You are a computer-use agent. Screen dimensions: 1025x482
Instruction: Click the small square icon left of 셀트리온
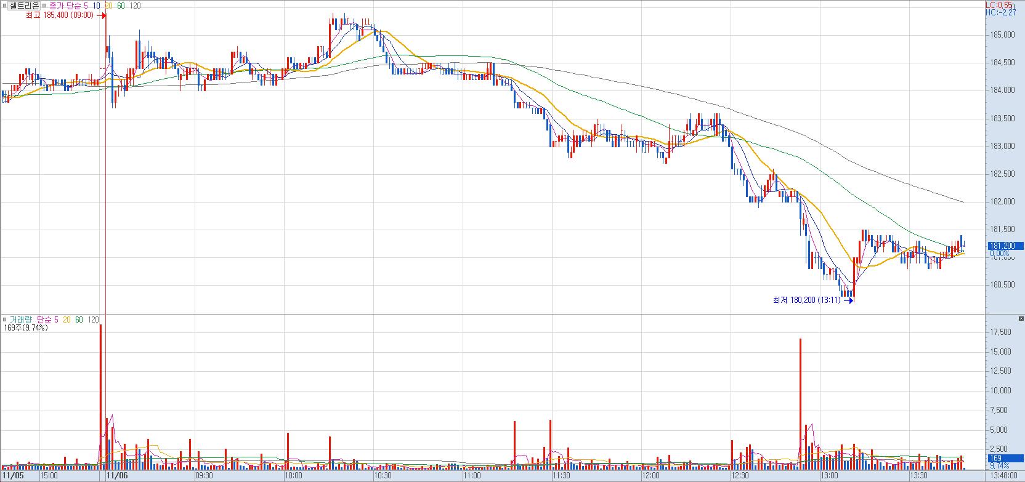pos(5,6)
